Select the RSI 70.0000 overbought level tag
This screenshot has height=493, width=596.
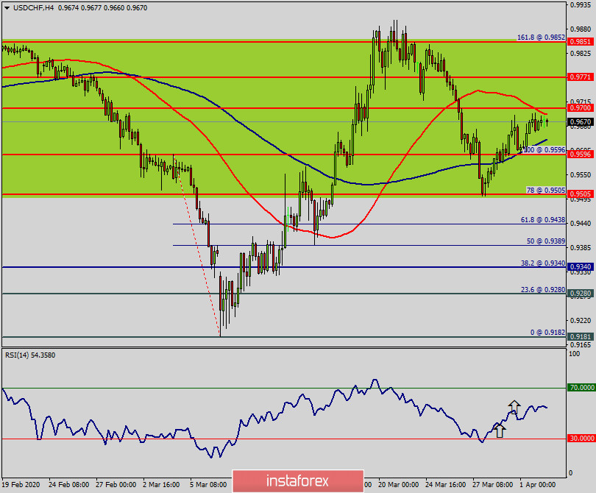coord(581,387)
